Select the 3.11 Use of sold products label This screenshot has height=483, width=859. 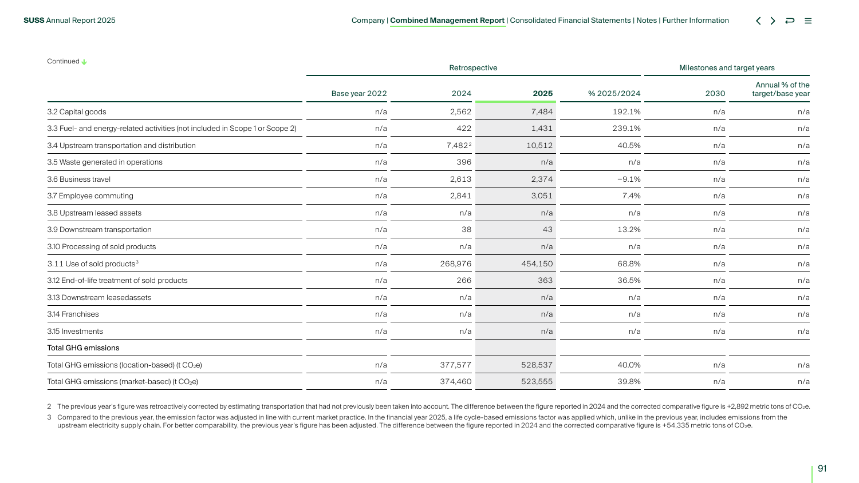(x=93, y=264)
